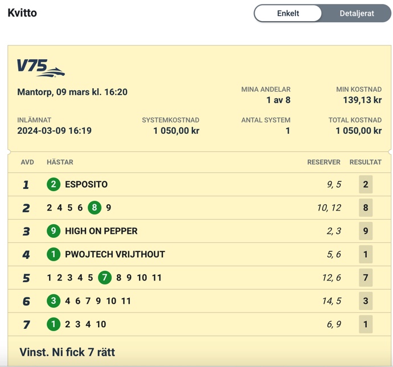393x367 pixels.
Task: Open horse name PWOJTECH VRIJTHOUT
Action: (115, 254)
